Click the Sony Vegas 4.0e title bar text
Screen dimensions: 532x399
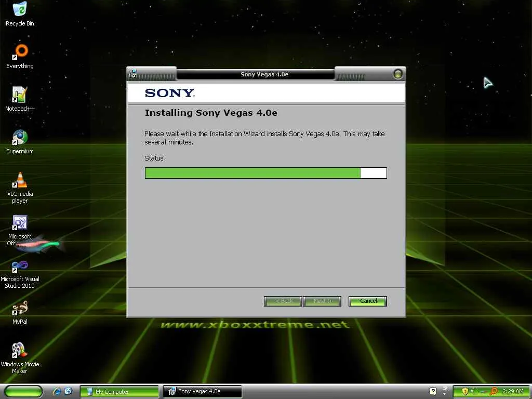click(264, 74)
